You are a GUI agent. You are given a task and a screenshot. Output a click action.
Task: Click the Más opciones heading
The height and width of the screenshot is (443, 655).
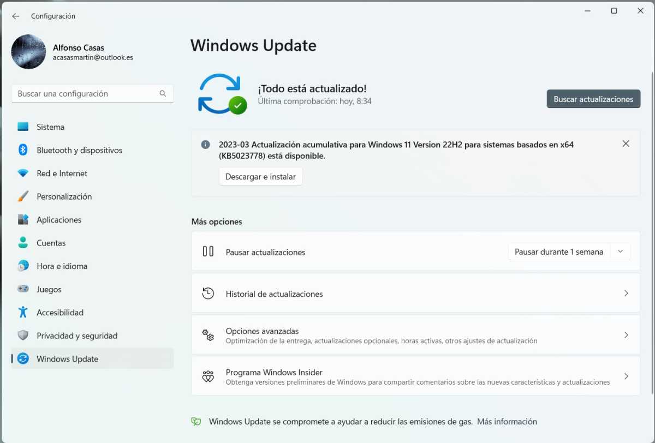(x=217, y=221)
